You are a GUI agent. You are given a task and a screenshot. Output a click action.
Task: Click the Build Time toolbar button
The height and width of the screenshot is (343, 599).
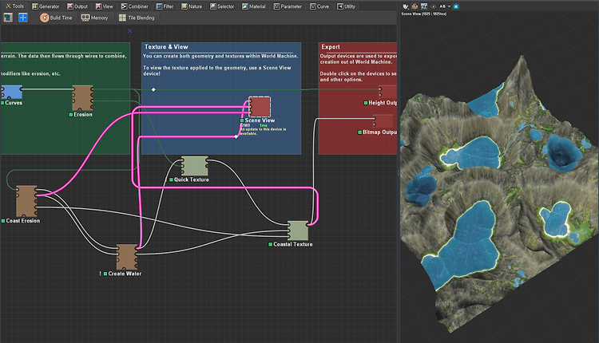point(56,18)
